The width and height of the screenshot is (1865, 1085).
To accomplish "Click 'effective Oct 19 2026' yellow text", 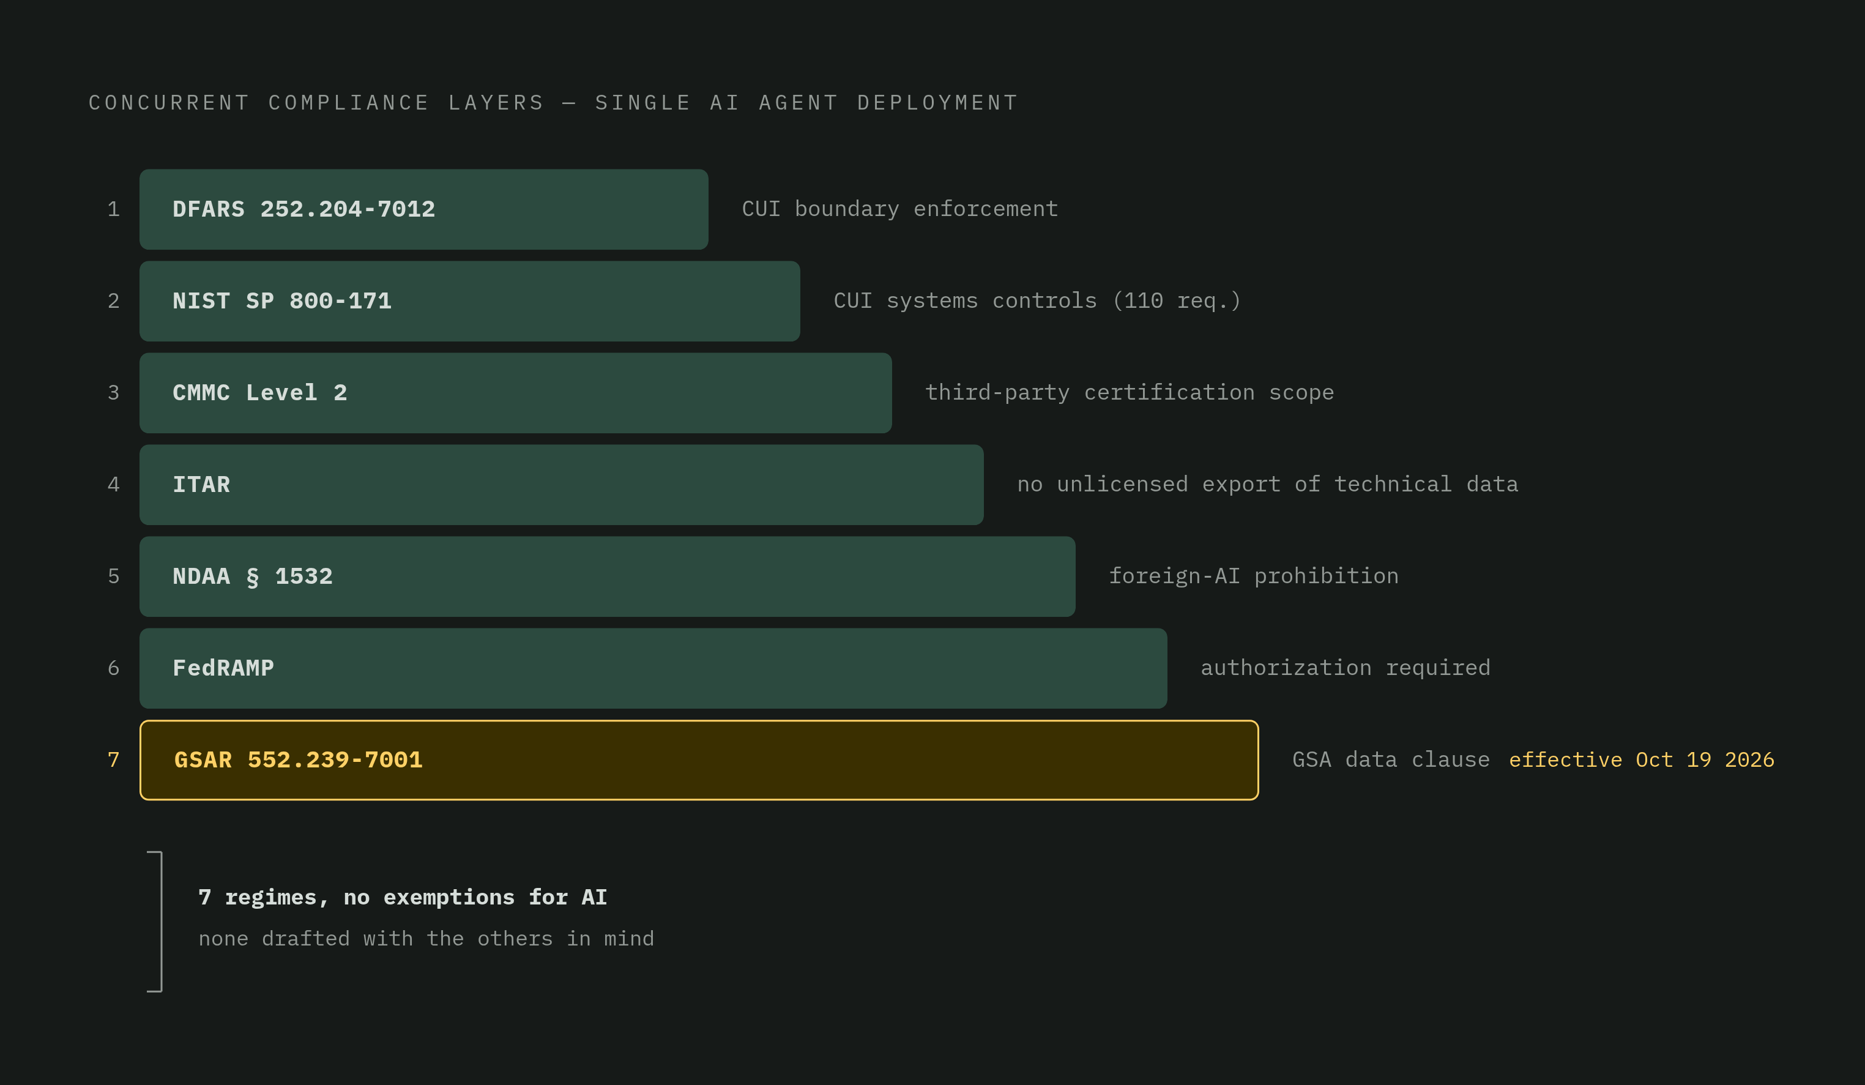I will point(1642,760).
